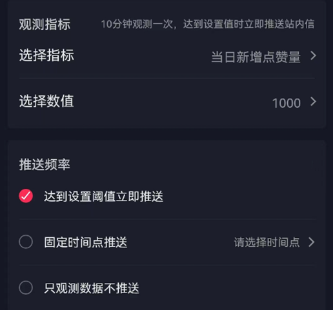Click the chevron arrow next to 1000
Screen dimensions: 333x310
(x=313, y=102)
